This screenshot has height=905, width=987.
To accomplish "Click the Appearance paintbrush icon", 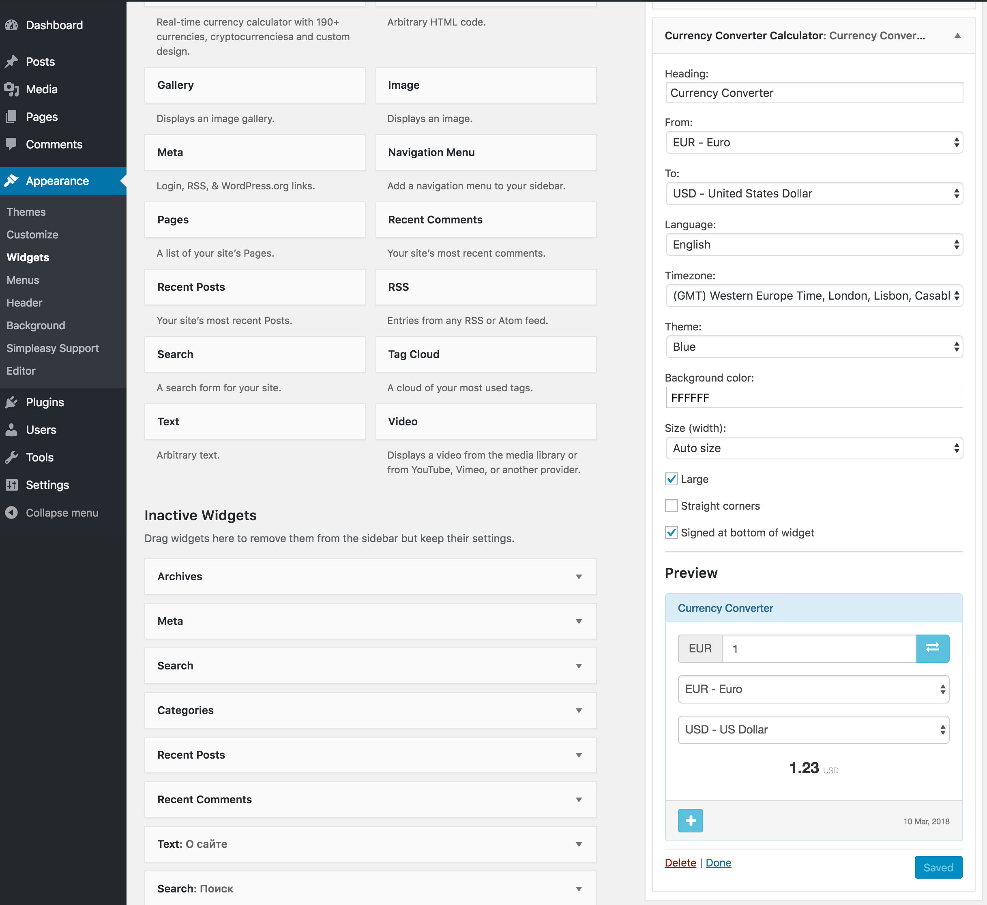I will [x=11, y=181].
